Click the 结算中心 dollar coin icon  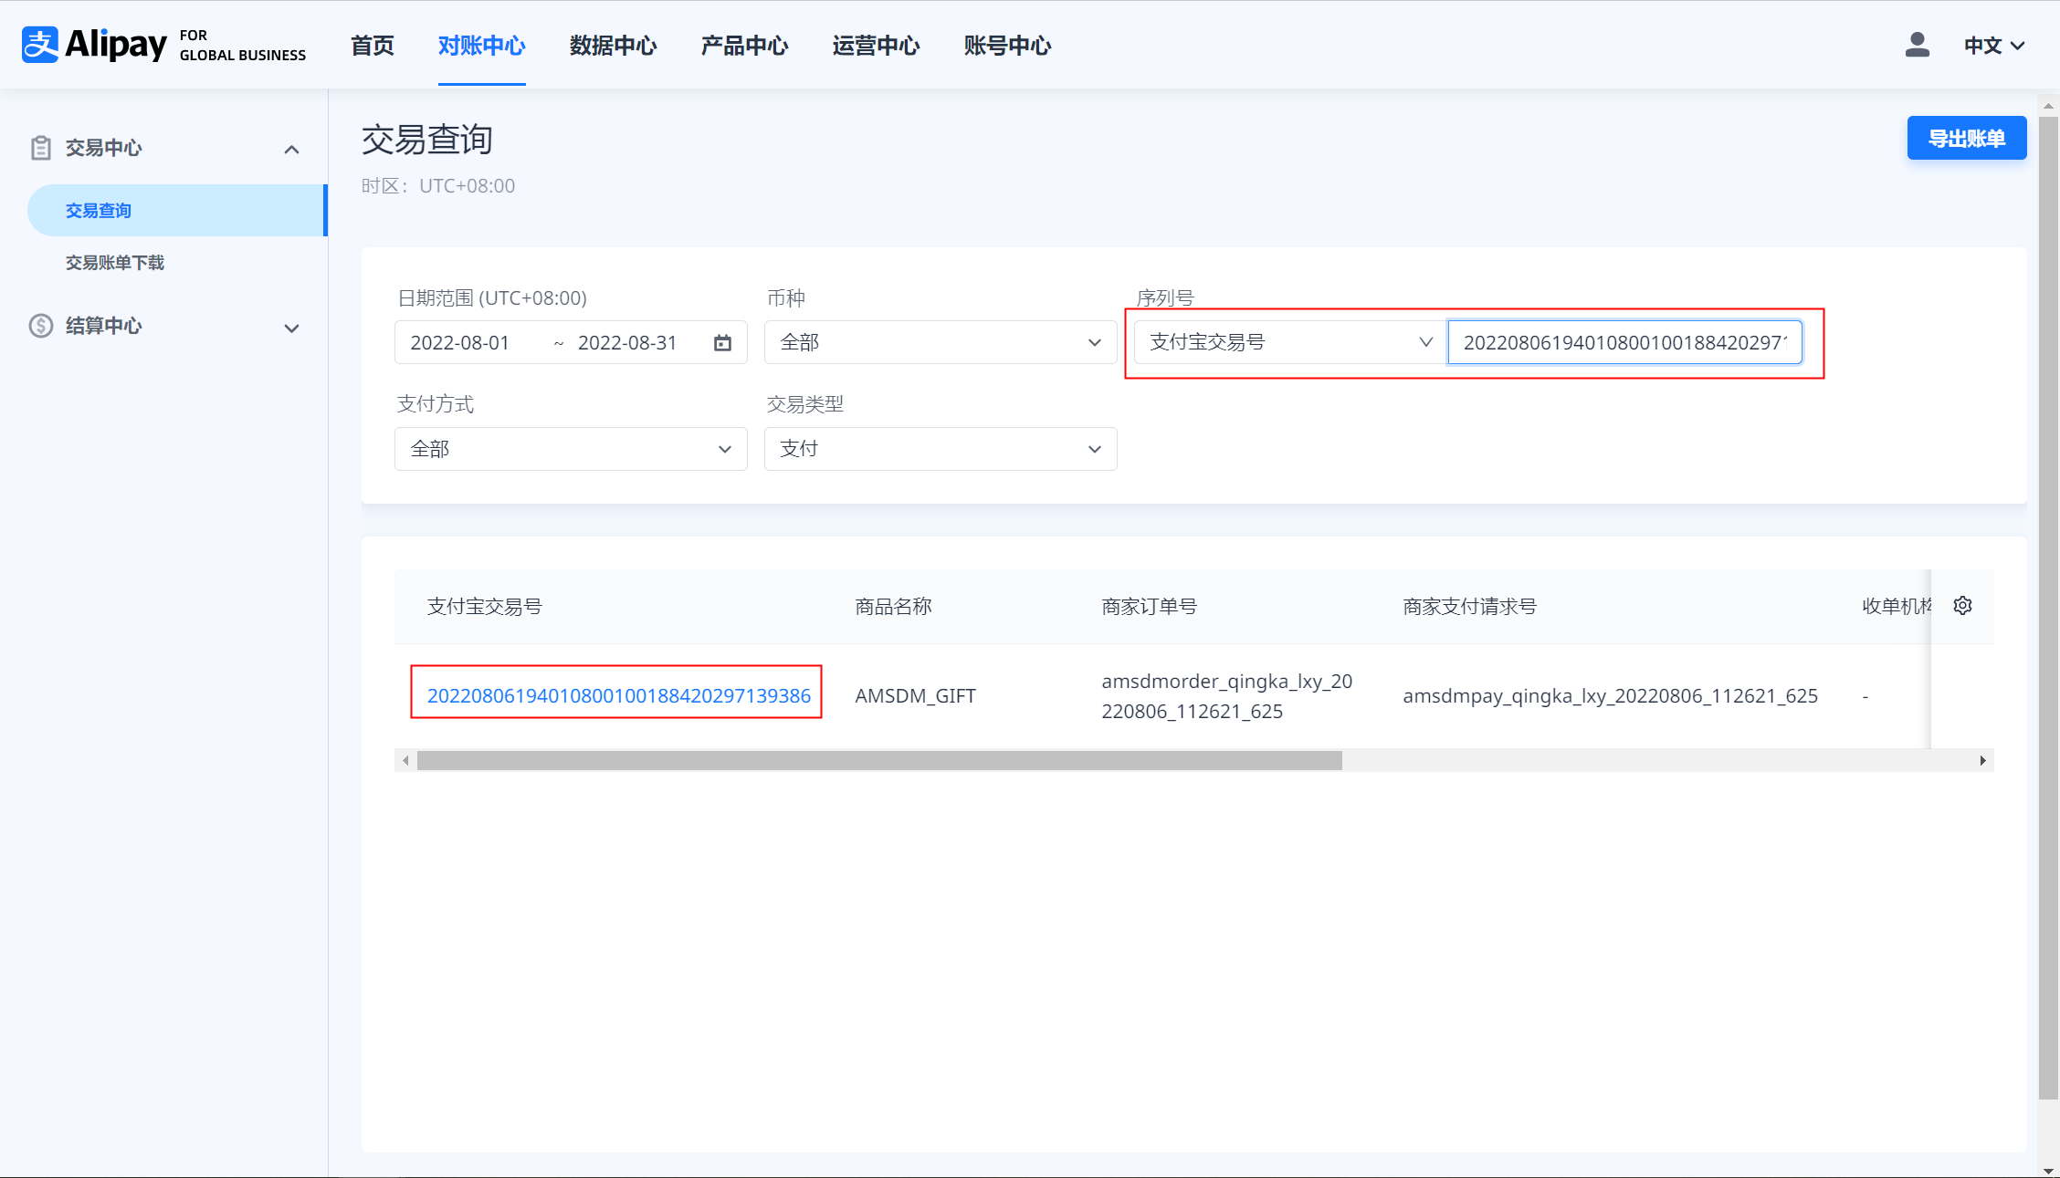(41, 326)
